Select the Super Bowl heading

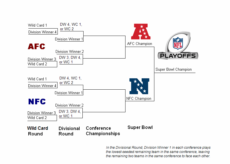click(x=140, y=127)
